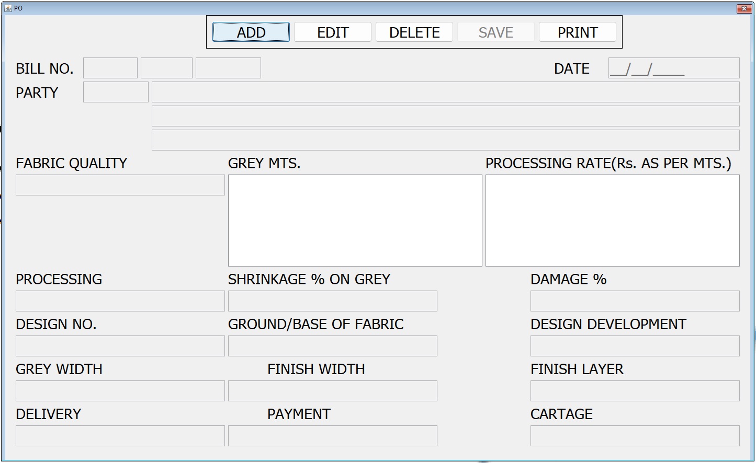756x463 pixels.
Task: Click the FINISH WIDTH input field
Action: pos(332,391)
